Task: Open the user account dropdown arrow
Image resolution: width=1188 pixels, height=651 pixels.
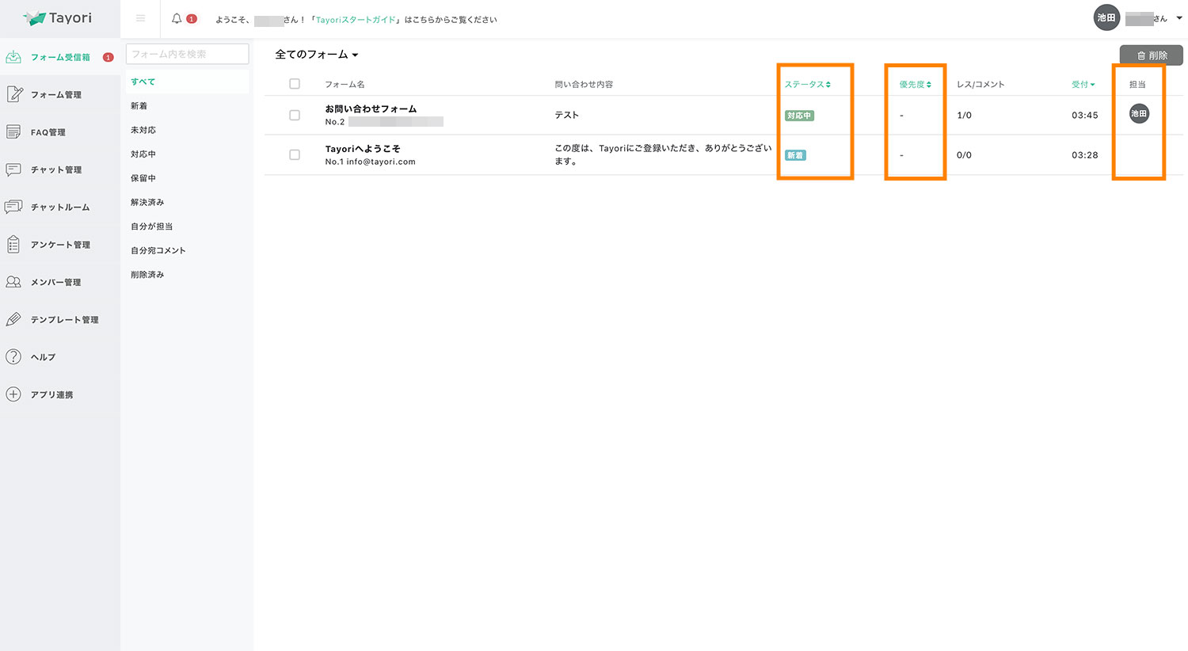Action: click(x=1178, y=18)
